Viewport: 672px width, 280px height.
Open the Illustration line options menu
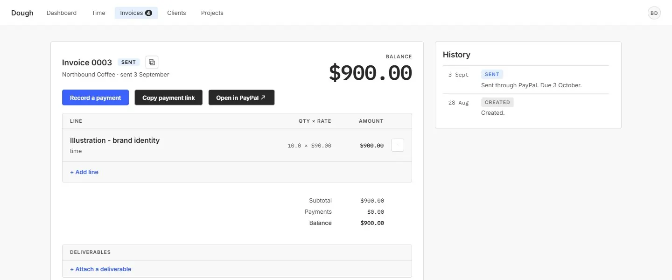[x=398, y=145]
